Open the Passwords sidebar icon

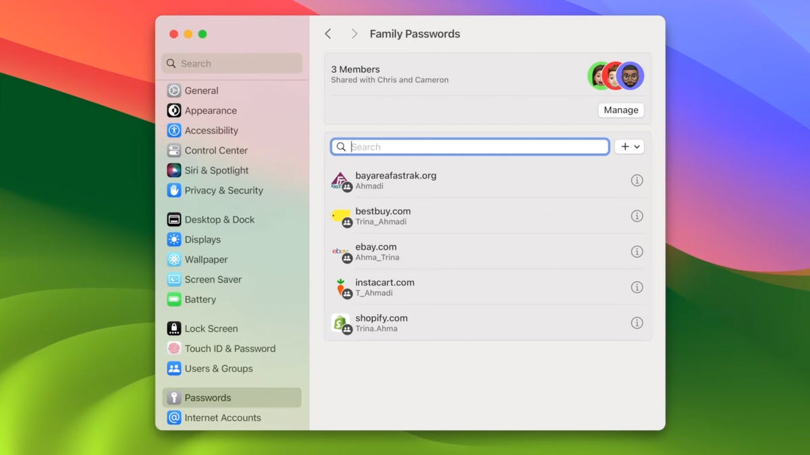click(174, 398)
